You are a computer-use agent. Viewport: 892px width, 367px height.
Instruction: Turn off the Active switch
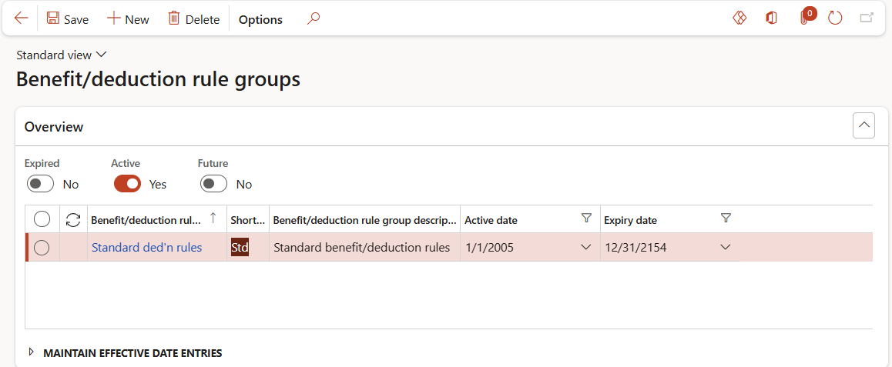127,184
